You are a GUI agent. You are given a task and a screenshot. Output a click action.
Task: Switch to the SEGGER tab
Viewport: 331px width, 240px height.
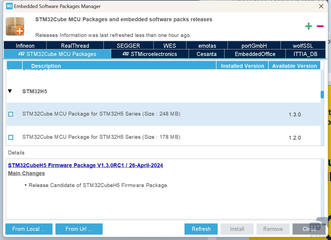pyautogui.click(x=128, y=46)
